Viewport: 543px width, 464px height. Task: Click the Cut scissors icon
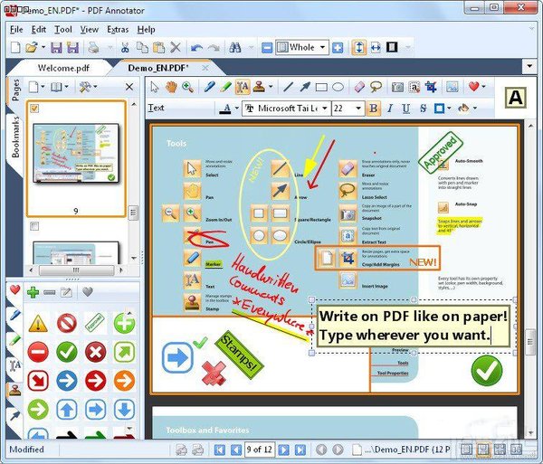[x=125, y=47]
